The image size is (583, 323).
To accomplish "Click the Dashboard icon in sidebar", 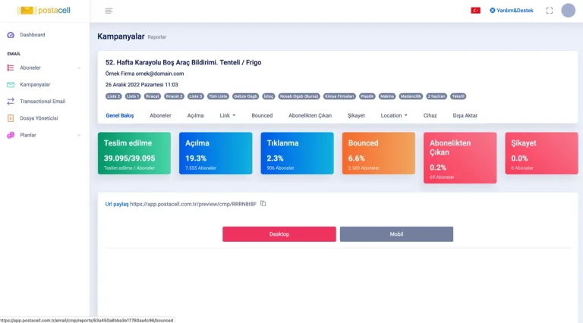I will pyautogui.click(x=11, y=35).
